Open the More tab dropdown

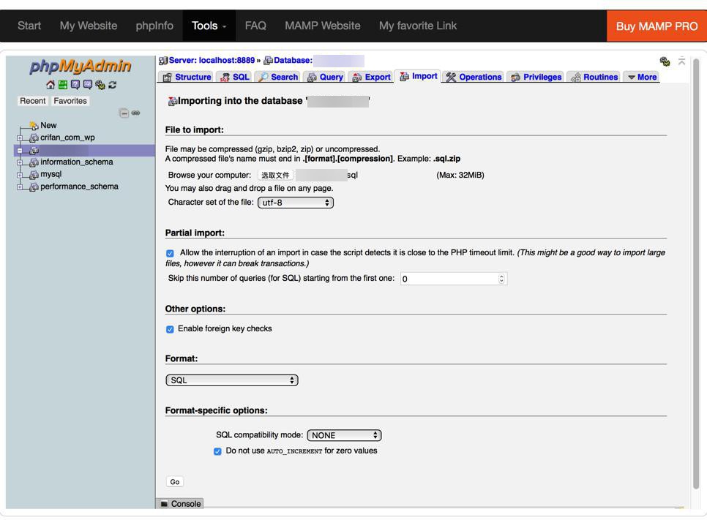(642, 77)
